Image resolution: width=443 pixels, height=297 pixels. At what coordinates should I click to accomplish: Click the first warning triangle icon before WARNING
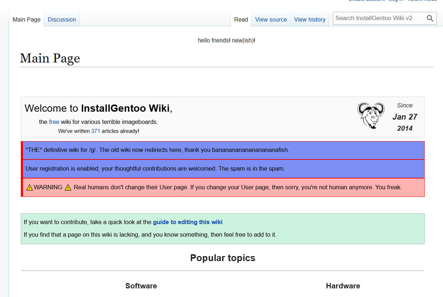pyautogui.click(x=29, y=187)
